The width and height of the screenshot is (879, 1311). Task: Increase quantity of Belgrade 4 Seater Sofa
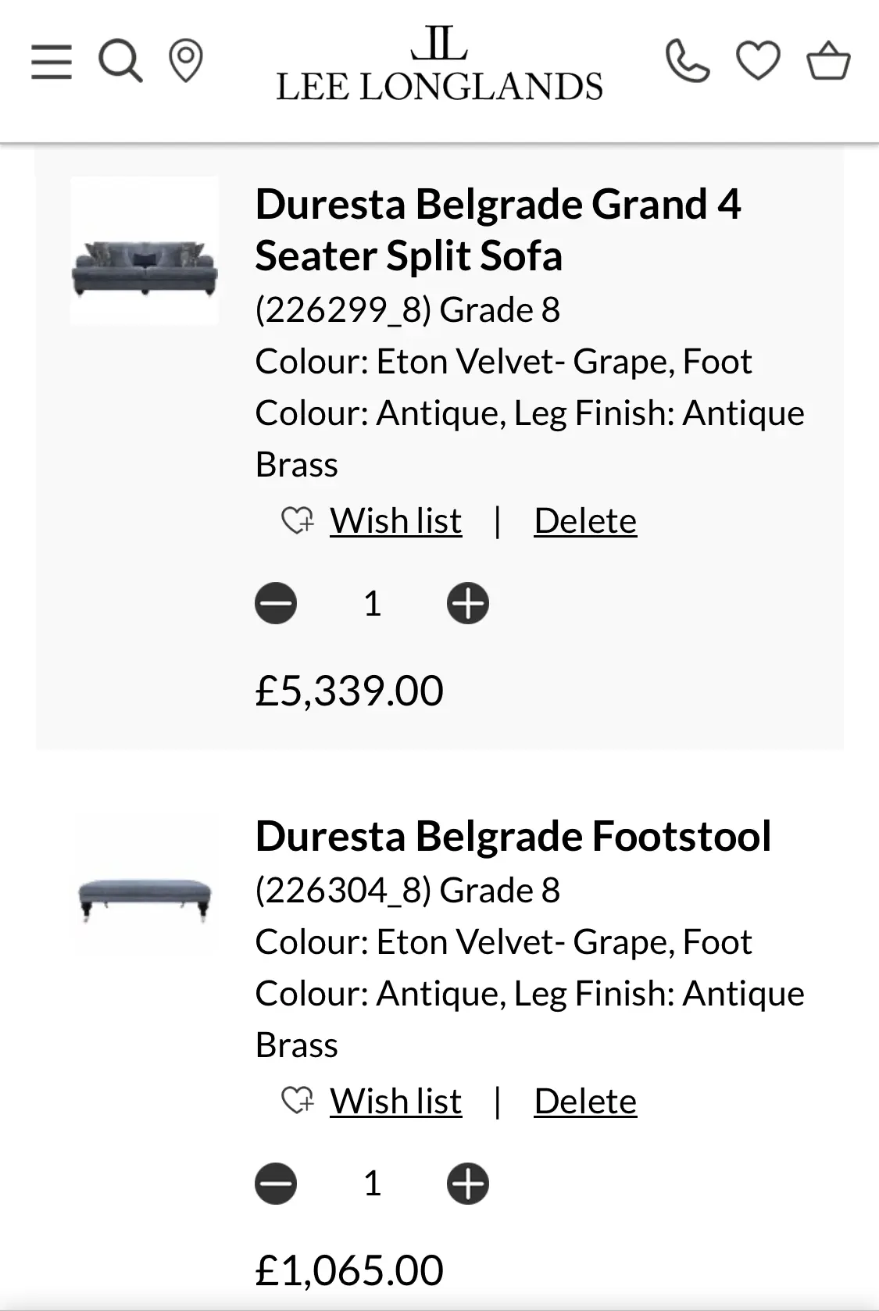pos(467,603)
